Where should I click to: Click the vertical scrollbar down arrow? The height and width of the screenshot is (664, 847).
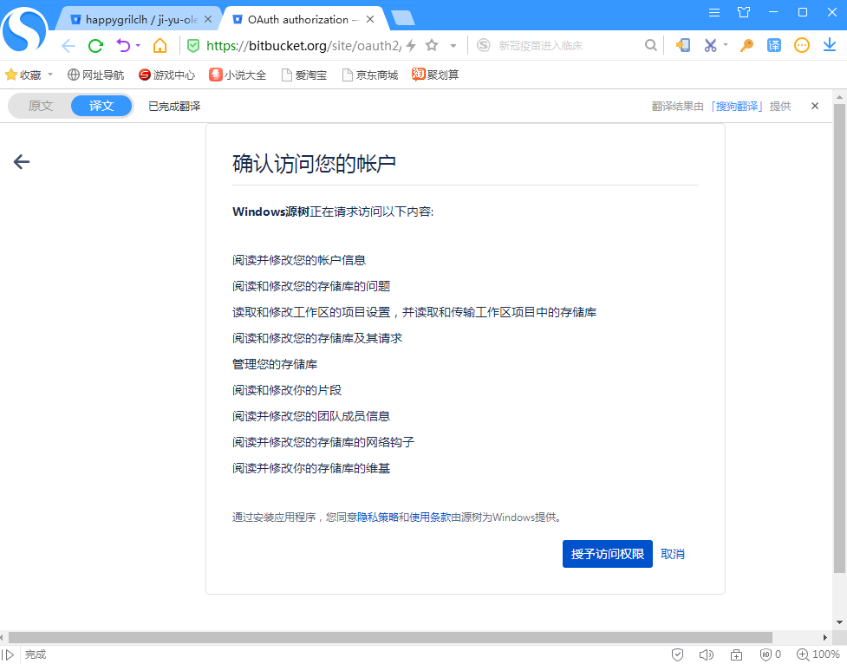click(x=839, y=622)
